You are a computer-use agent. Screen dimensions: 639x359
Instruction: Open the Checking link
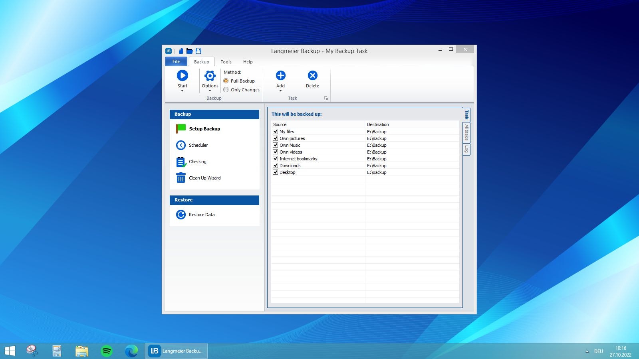coord(198,162)
